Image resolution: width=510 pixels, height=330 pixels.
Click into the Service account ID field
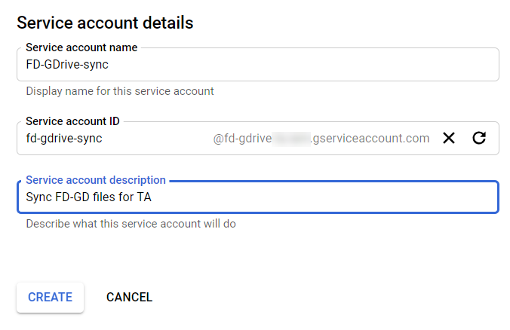151,139
